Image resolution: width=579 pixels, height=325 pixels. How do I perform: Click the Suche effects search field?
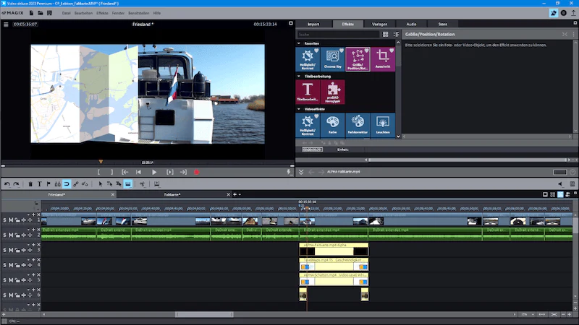coord(338,34)
